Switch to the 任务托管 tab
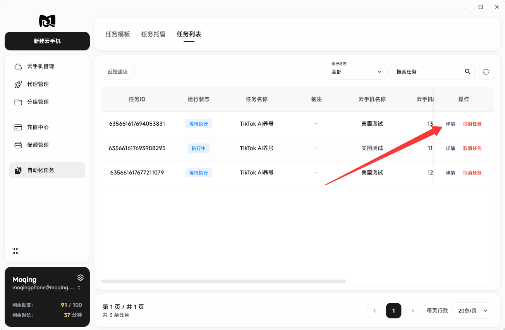This screenshot has height=330, width=505. (153, 34)
